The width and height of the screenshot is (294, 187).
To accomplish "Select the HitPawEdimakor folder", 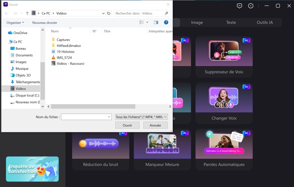I will pyautogui.click(x=66, y=46).
